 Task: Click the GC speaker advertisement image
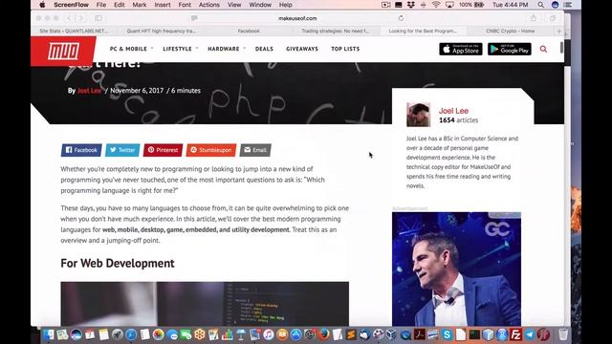(x=456, y=269)
